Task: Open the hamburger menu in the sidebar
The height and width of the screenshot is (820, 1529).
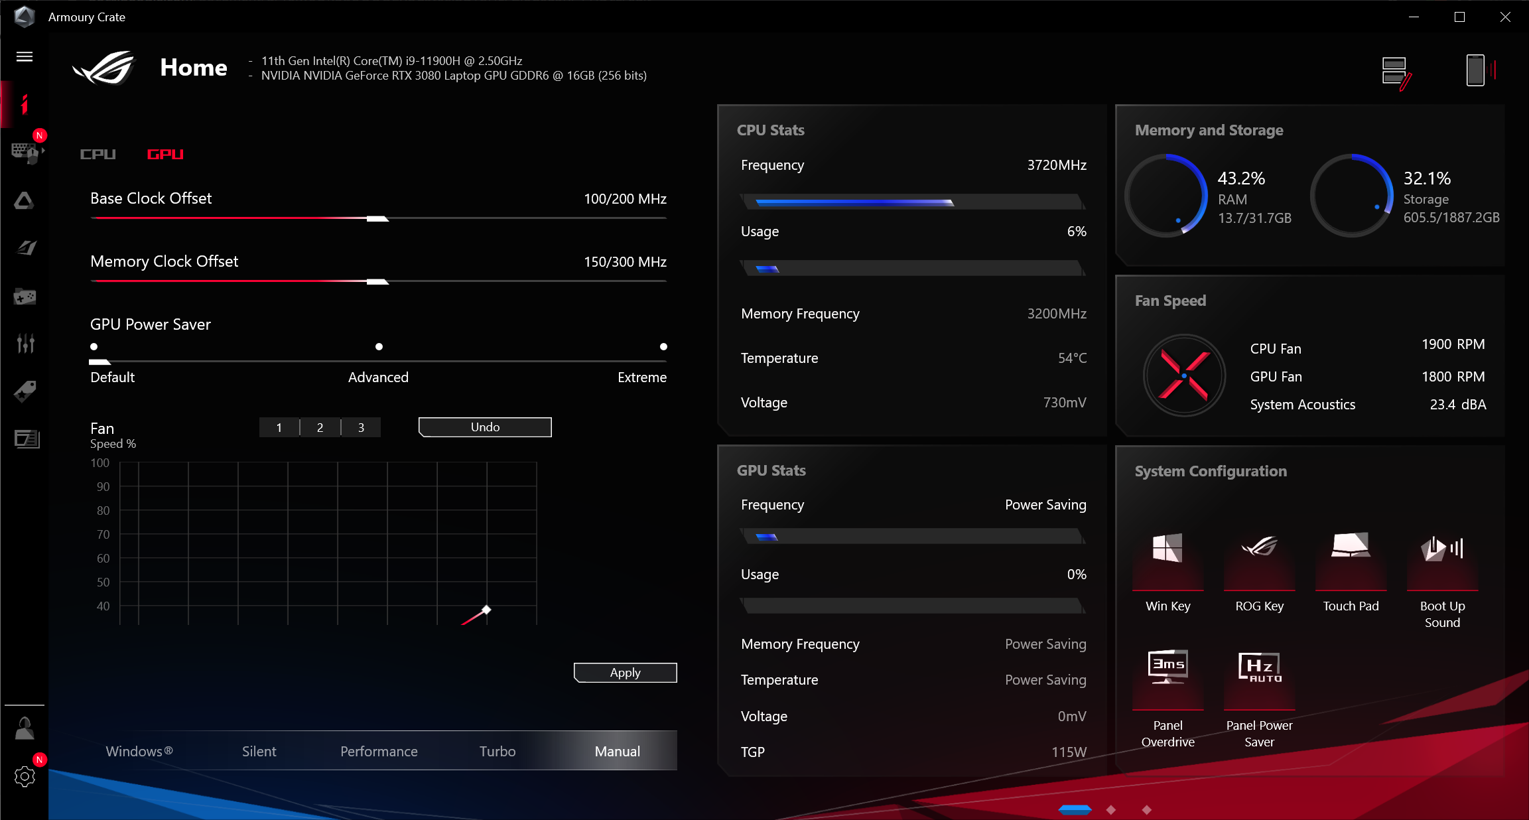Action: point(25,56)
